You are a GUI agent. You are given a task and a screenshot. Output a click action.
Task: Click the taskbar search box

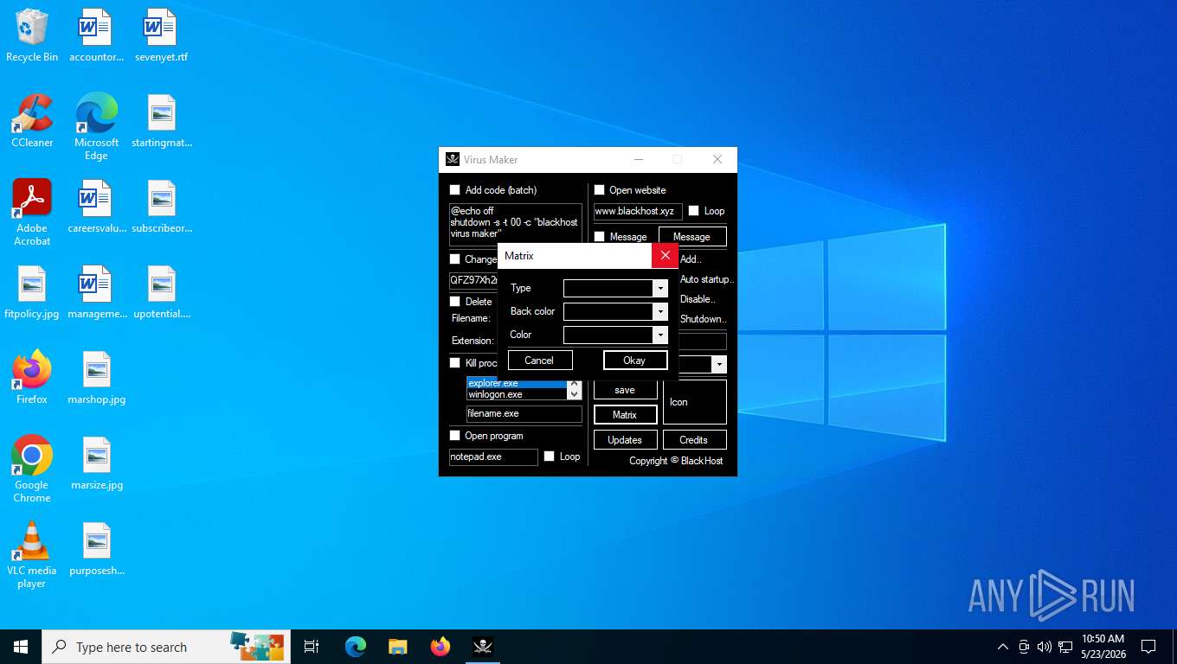click(x=166, y=647)
